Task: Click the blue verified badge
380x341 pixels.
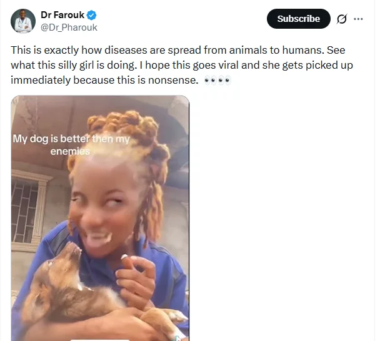Action: coord(92,15)
